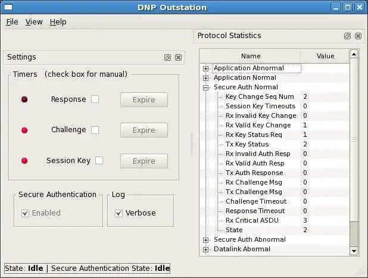Open the DNP Outstation window menu icon
368x278 pixels.
tap(7, 7)
